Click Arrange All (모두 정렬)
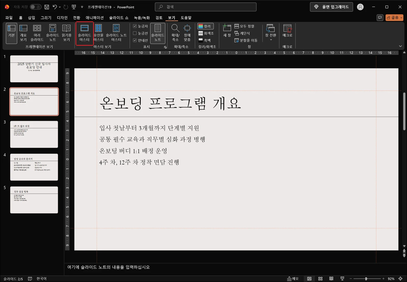This screenshot has height=282, width=407. pyautogui.click(x=244, y=26)
